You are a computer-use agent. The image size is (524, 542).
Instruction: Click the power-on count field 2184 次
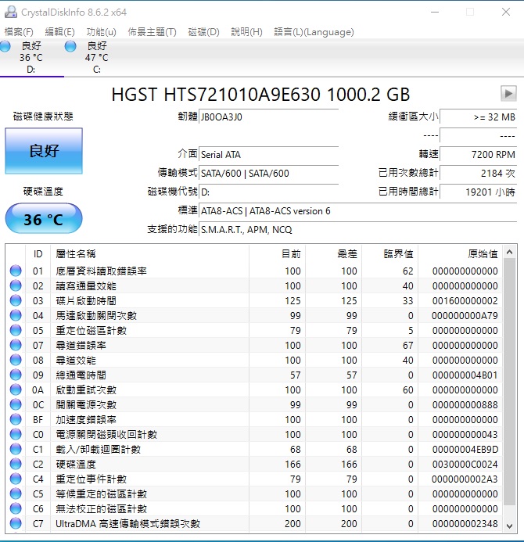(x=479, y=173)
